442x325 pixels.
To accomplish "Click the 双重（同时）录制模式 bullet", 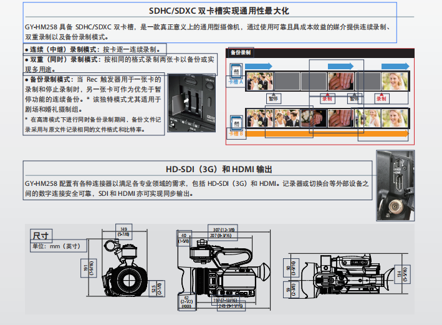I will coord(120,64).
